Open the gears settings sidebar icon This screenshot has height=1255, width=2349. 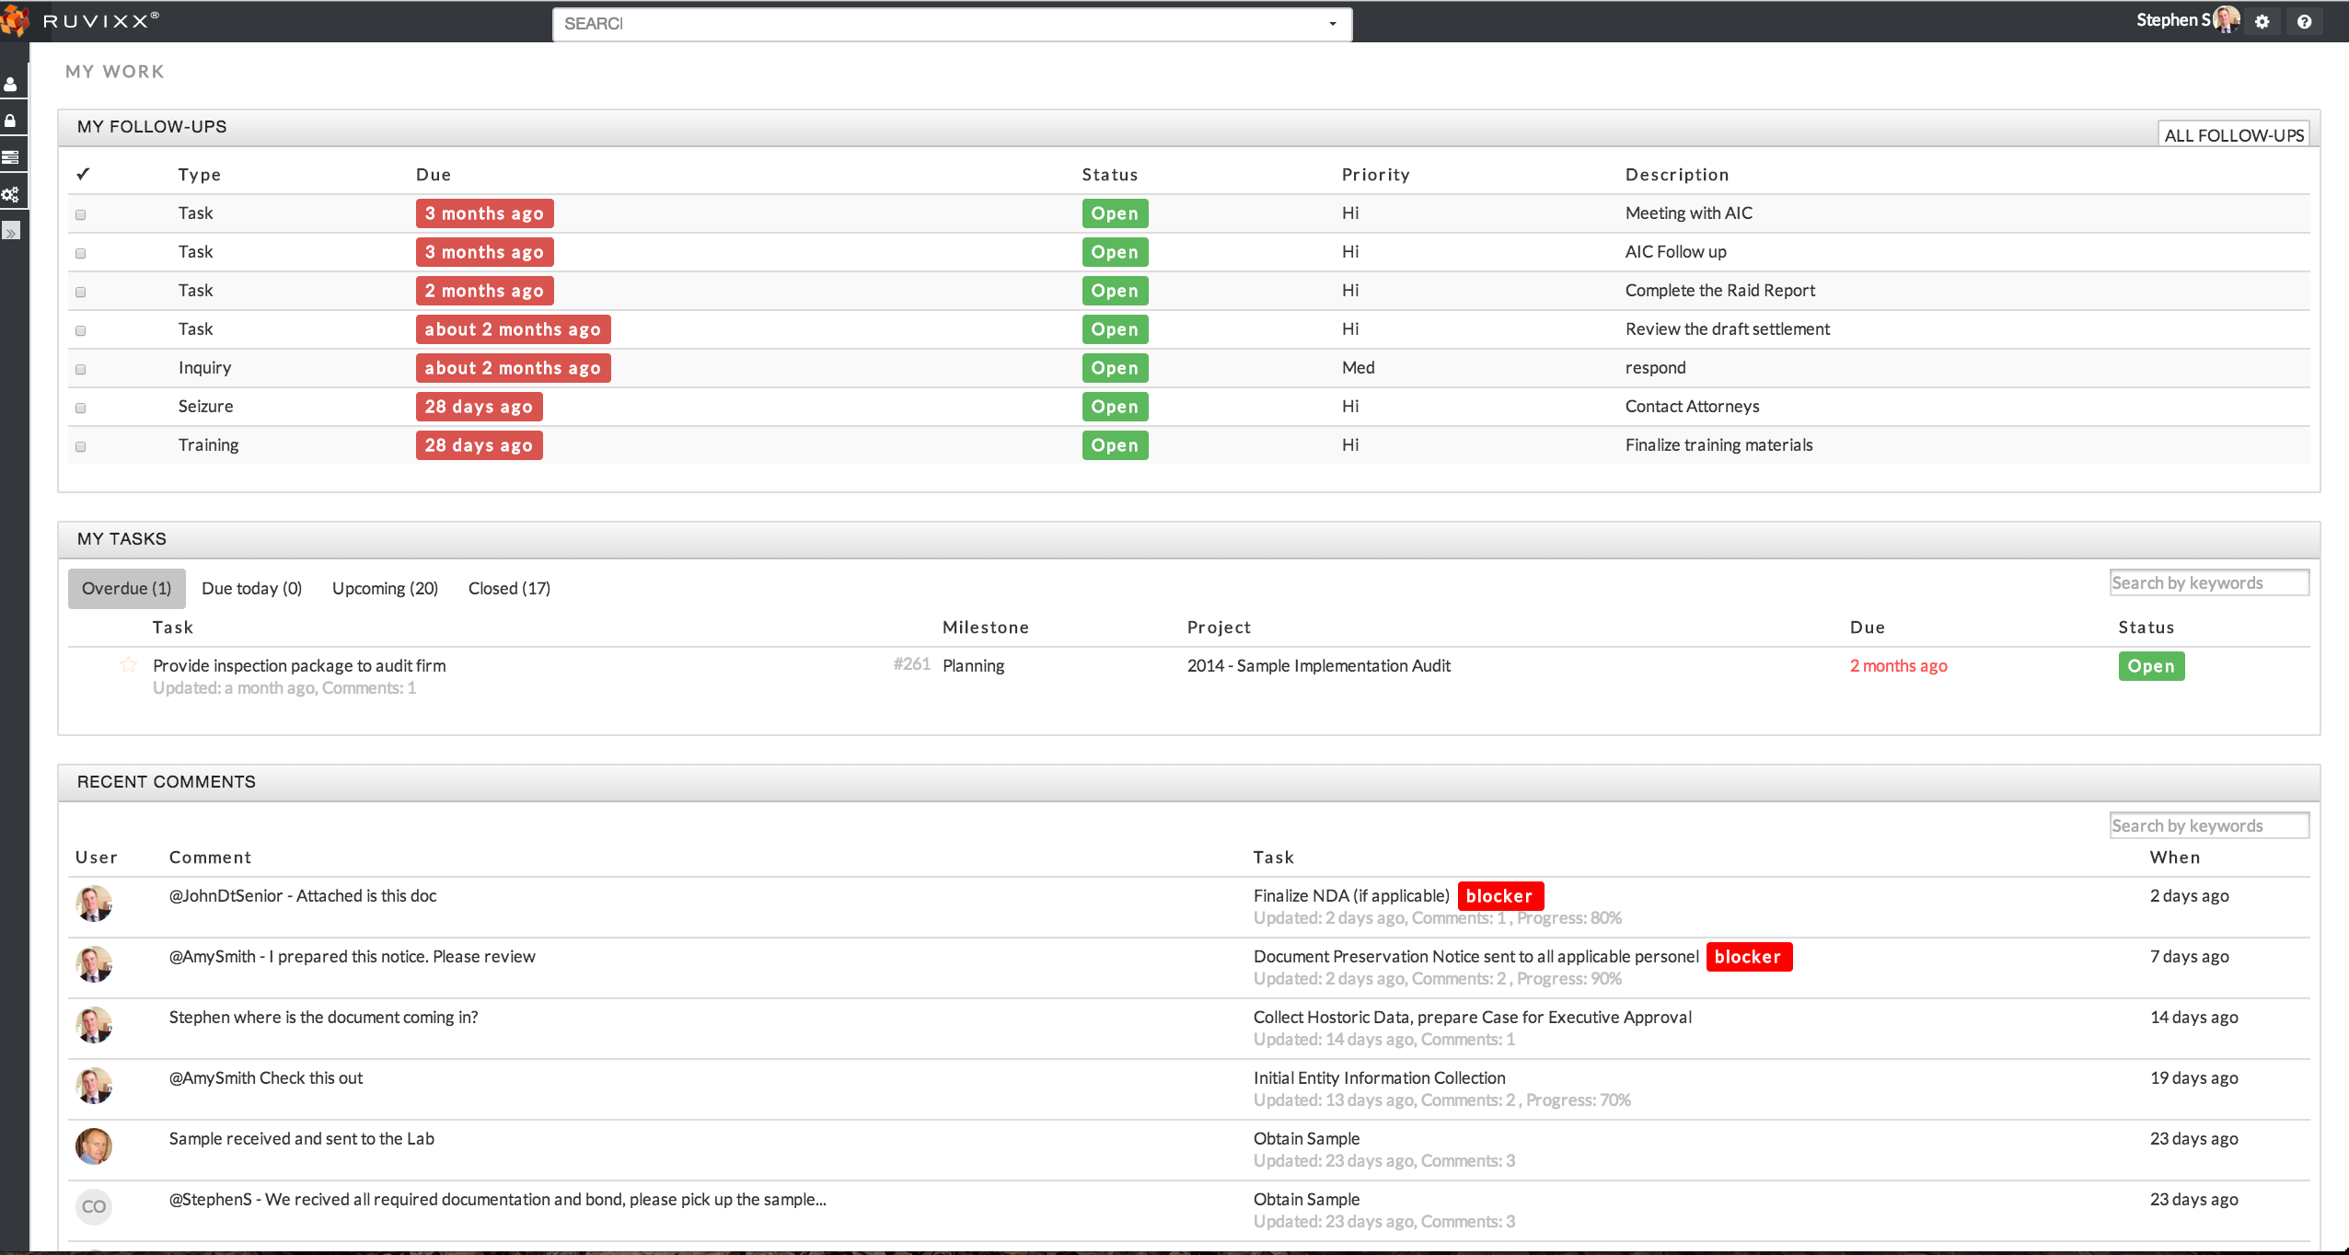coord(11,194)
